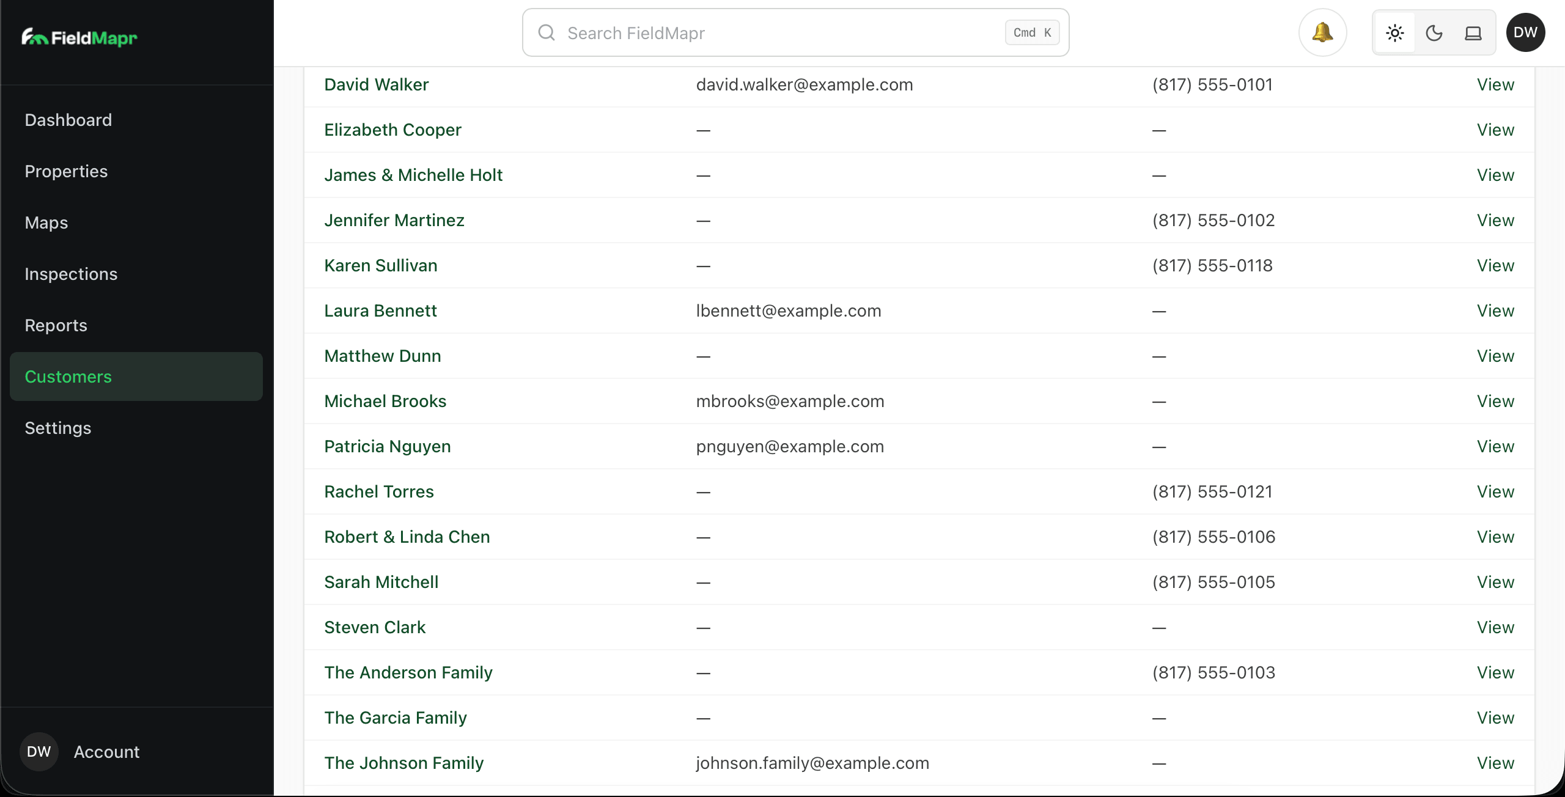Click email david.walker@example.com

tap(805, 84)
